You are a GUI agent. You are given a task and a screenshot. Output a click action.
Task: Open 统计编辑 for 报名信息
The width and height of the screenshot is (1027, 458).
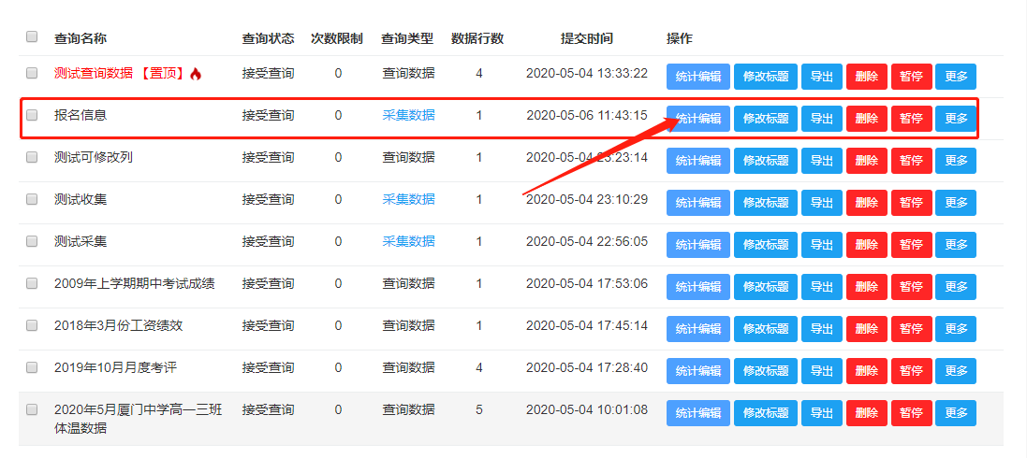698,119
